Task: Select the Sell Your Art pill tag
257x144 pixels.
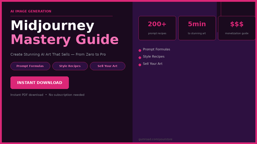Action: 107,66
